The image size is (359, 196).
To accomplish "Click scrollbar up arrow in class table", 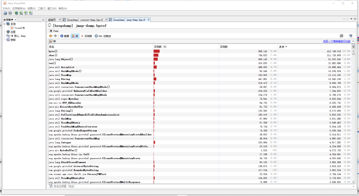I will [x=353, y=51].
